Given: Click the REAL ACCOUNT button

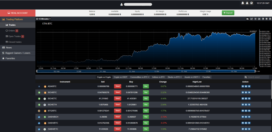Looking at the screenshot, I should click(x=18, y=13).
